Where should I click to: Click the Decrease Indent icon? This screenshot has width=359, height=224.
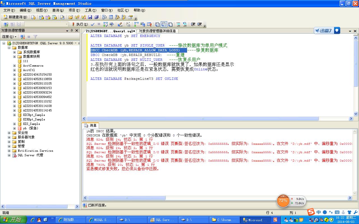193,24
